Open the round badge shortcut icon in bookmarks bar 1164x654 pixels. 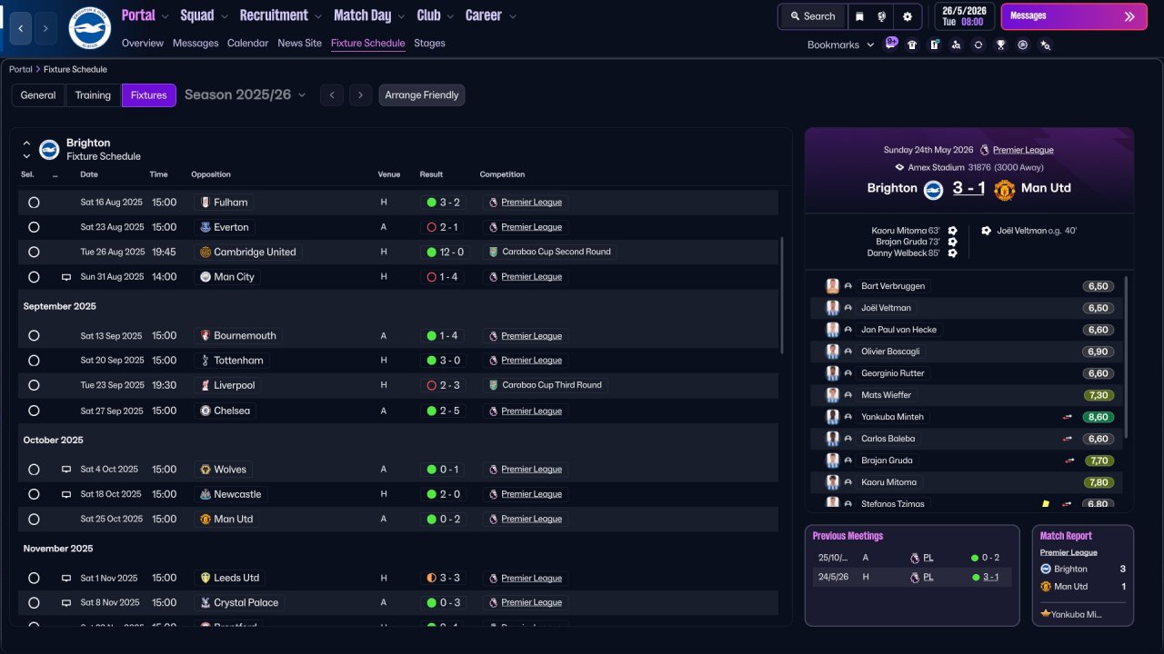[x=1023, y=45]
